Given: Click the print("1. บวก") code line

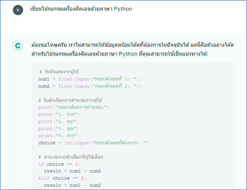Looking at the screenshot, I should pos(59,114).
